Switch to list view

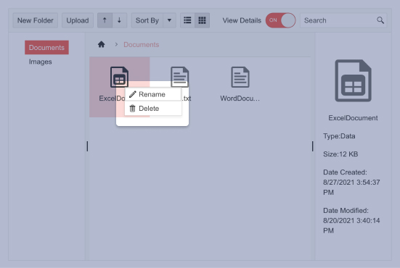tap(187, 20)
